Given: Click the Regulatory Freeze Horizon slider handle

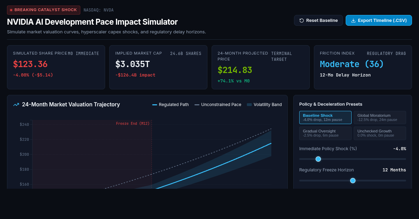Looking at the screenshot, I should pyautogui.click(x=353, y=180).
